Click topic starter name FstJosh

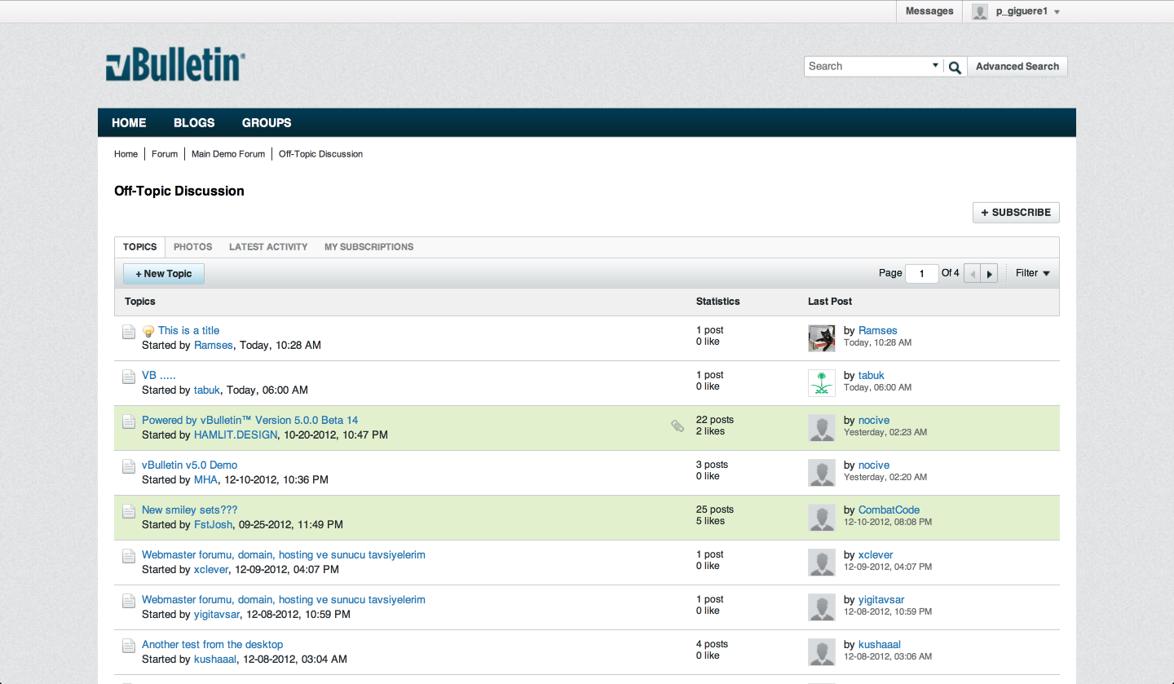tap(213, 525)
